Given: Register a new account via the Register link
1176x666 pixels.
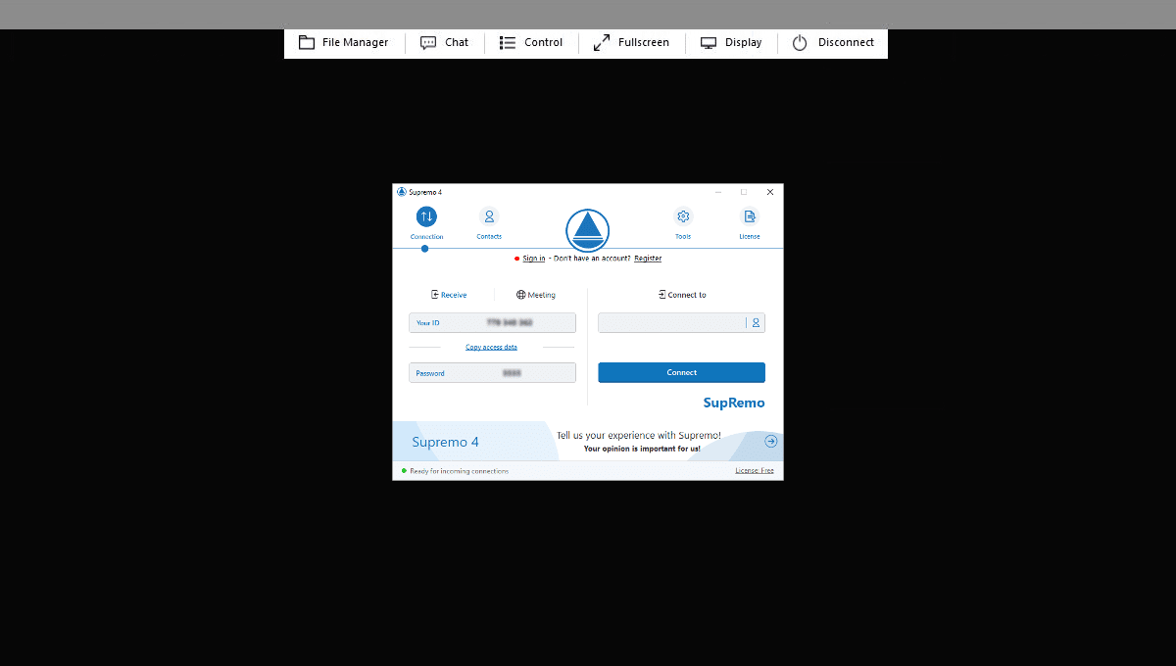Looking at the screenshot, I should tap(647, 258).
